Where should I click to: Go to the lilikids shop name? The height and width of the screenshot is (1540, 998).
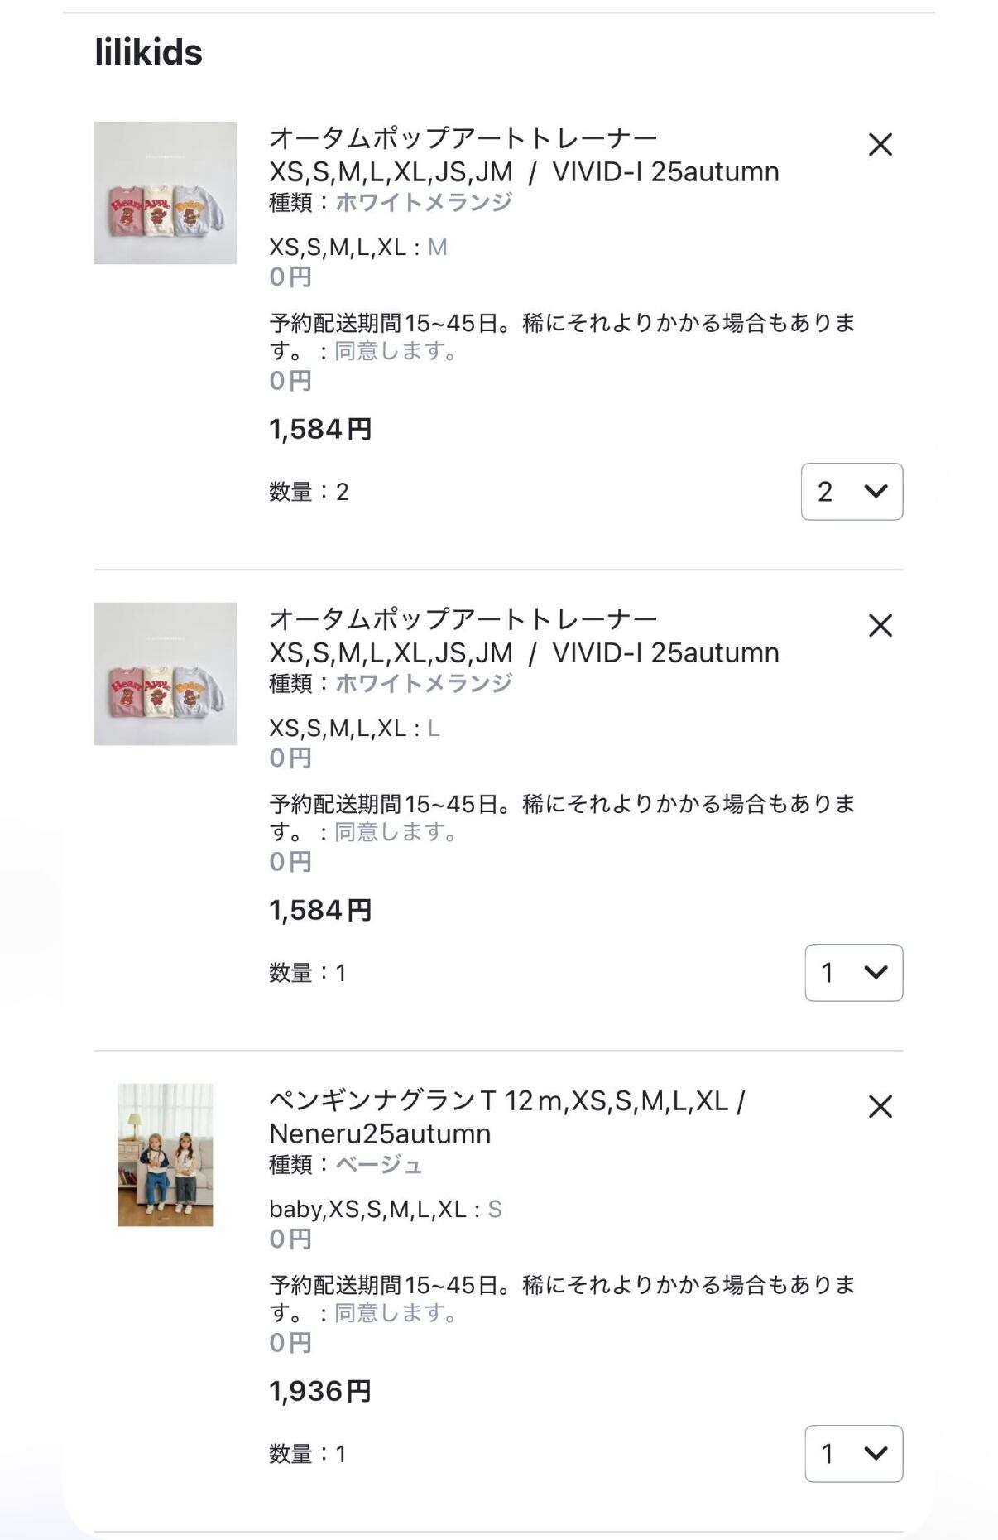pos(149,52)
